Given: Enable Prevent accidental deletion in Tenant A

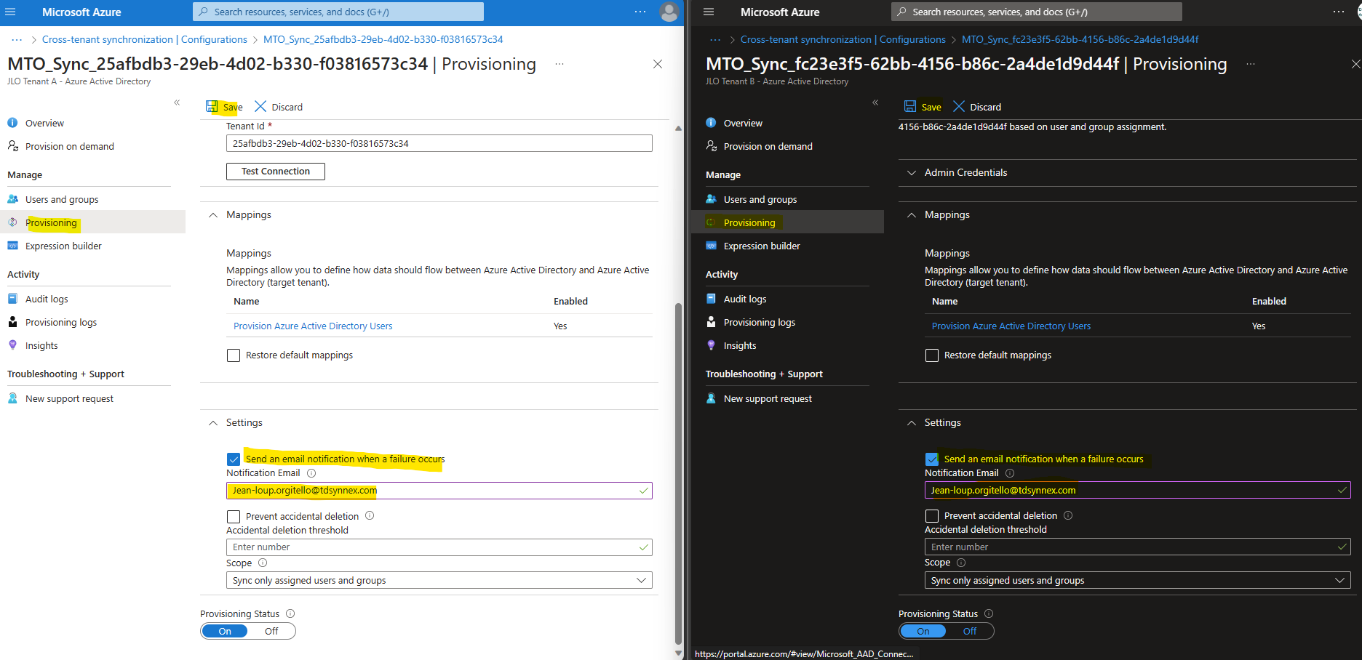Looking at the screenshot, I should click(x=234, y=517).
